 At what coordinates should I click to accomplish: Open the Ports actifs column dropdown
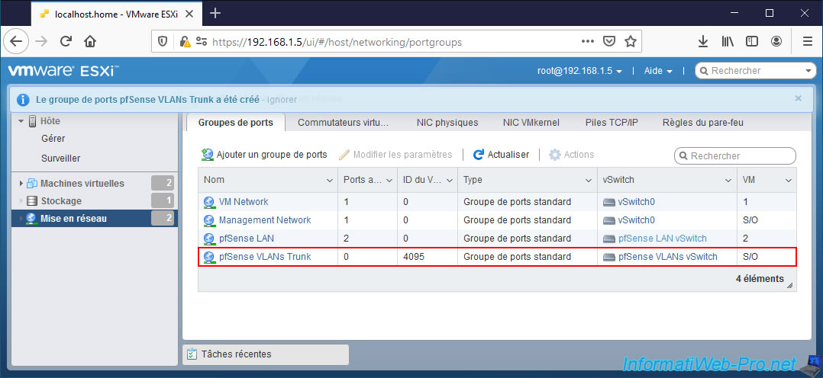[x=389, y=181]
